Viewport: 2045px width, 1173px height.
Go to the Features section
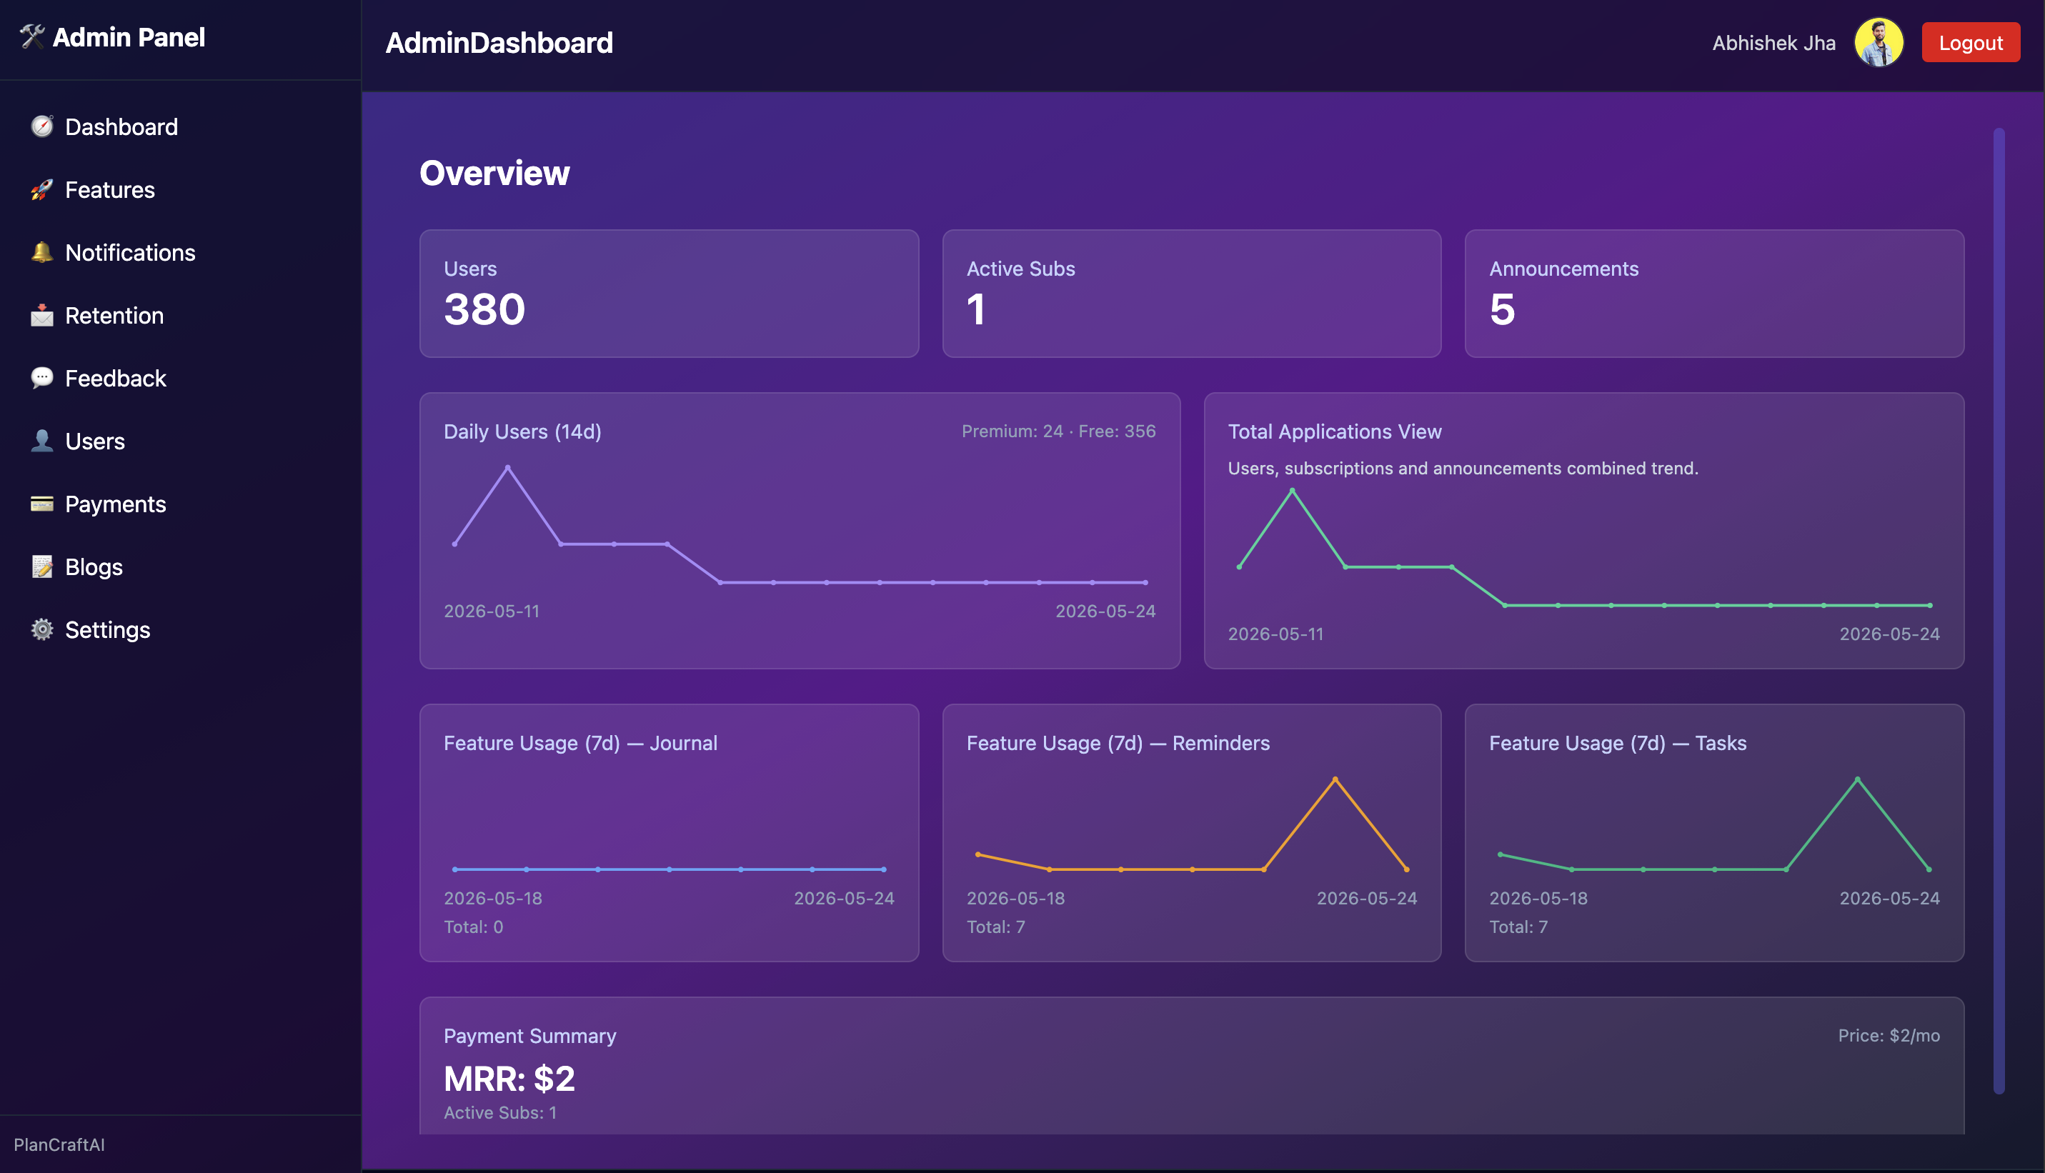pyautogui.click(x=181, y=189)
